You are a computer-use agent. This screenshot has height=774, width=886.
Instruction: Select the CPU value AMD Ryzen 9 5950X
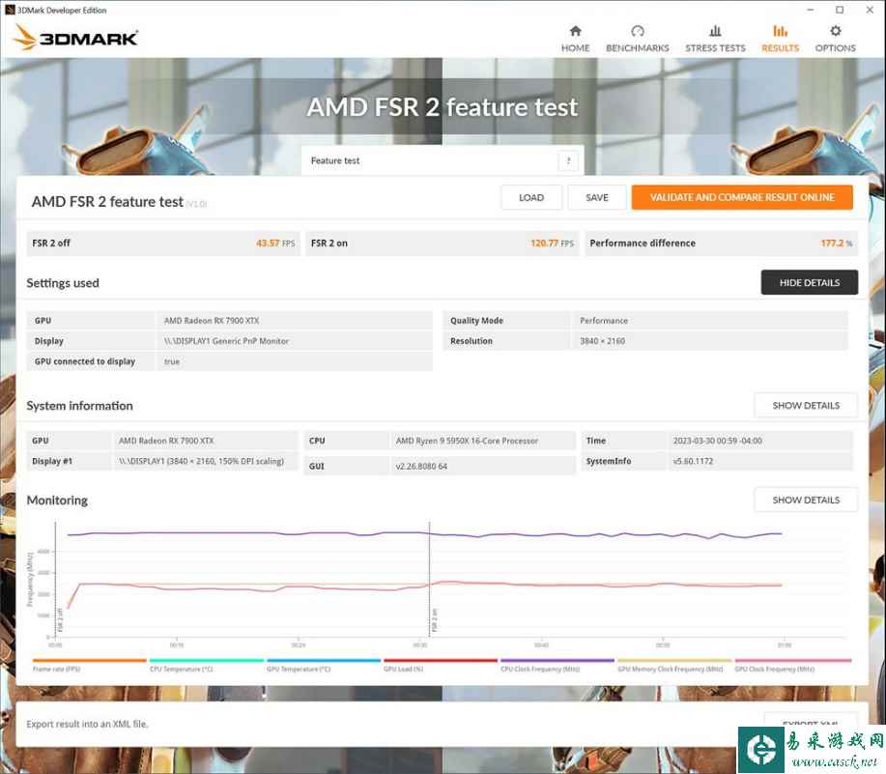pos(467,441)
